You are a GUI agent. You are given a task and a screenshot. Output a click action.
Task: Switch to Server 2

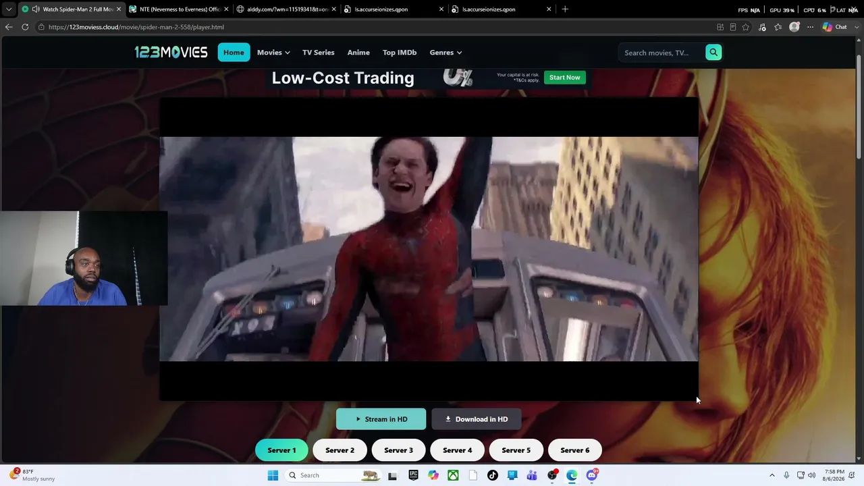(340, 450)
